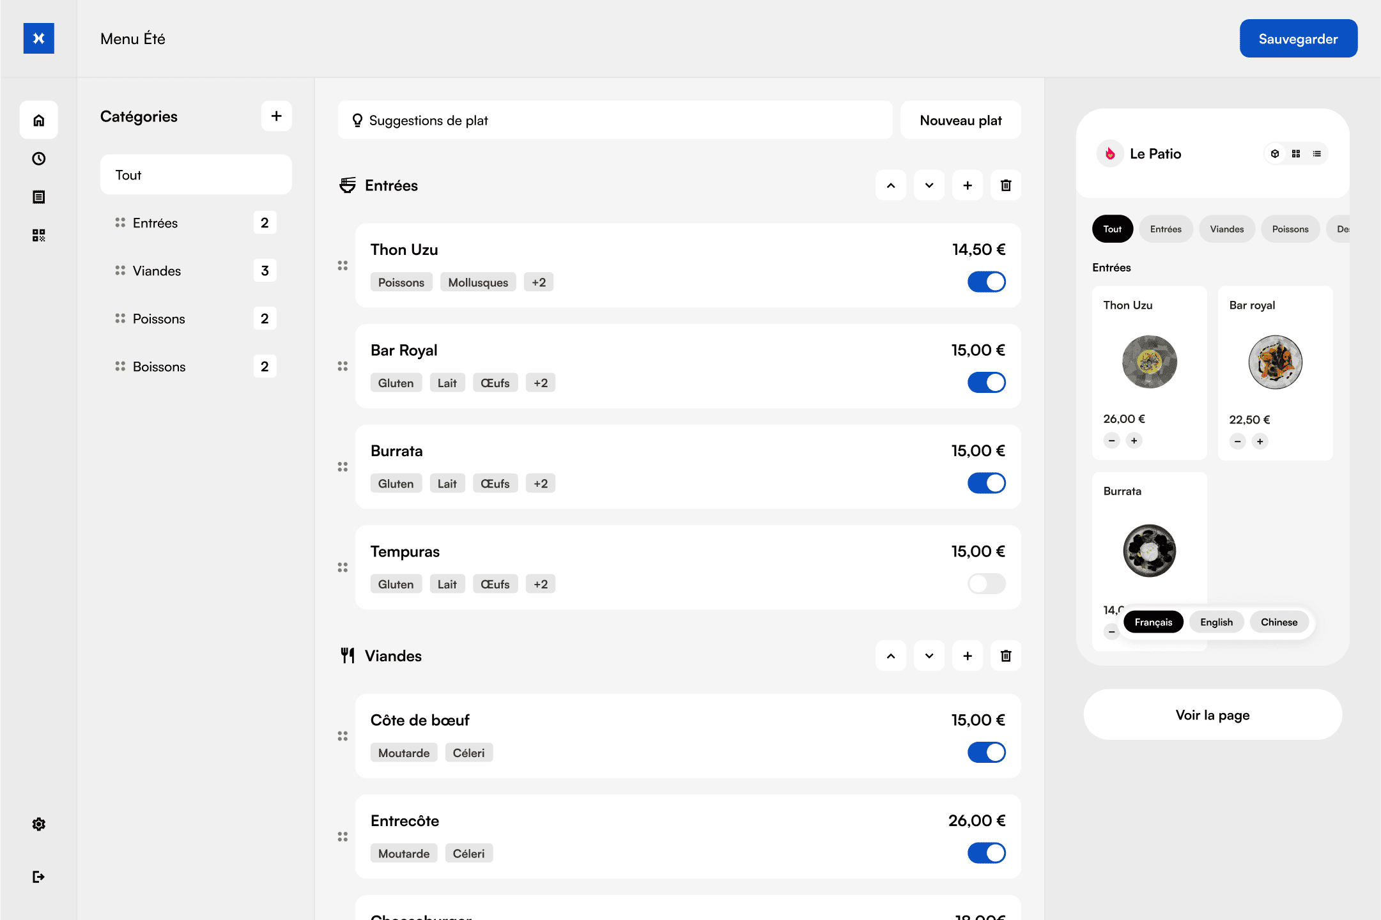
Task: Increase Thon Uzu quantity with the plus stepper
Action: [1134, 440]
